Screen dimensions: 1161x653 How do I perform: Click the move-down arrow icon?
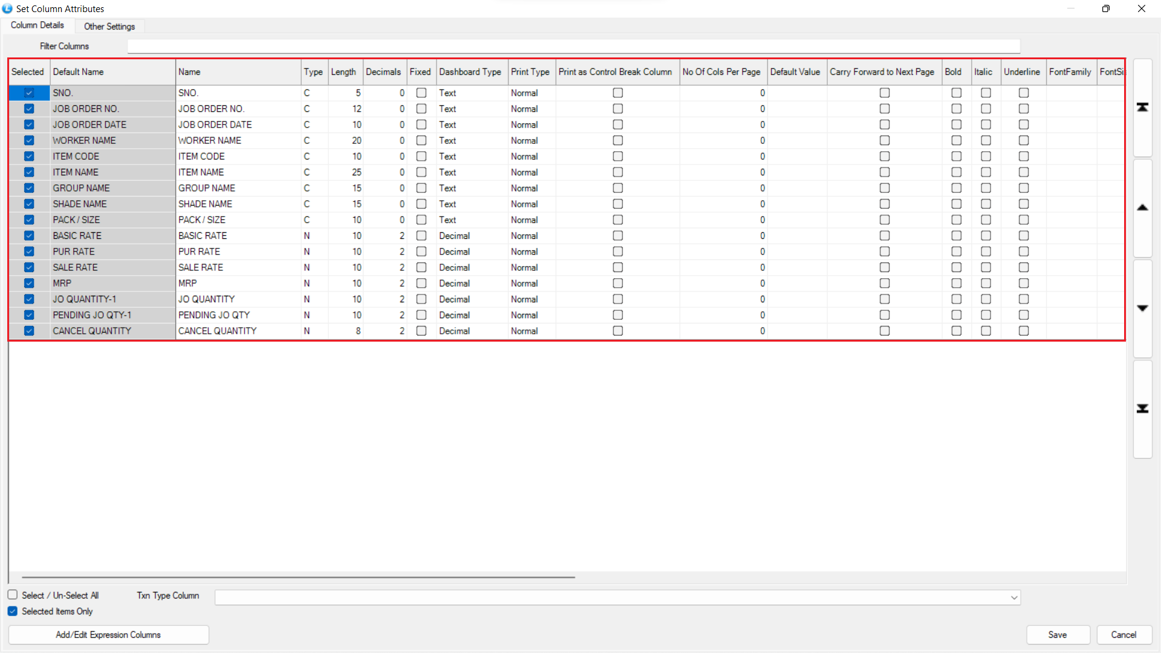coord(1142,308)
